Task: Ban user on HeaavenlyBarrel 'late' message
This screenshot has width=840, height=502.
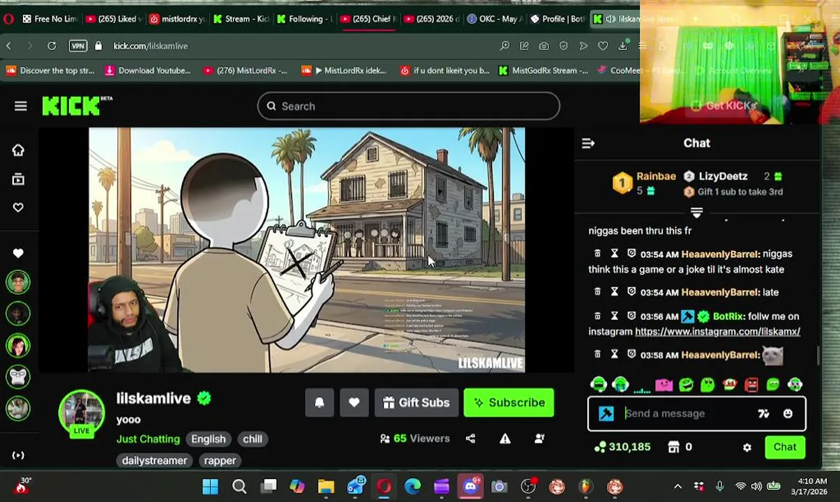Action: point(631,292)
